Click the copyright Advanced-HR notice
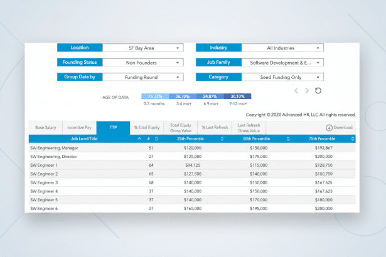Viewport: 386px width, 257px height. (x=301, y=115)
